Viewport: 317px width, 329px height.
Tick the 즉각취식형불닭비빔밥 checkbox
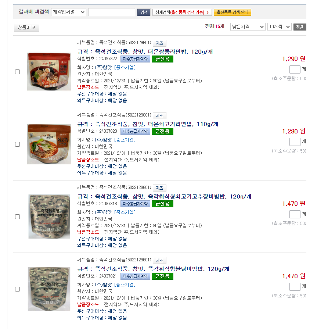click(x=17, y=289)
